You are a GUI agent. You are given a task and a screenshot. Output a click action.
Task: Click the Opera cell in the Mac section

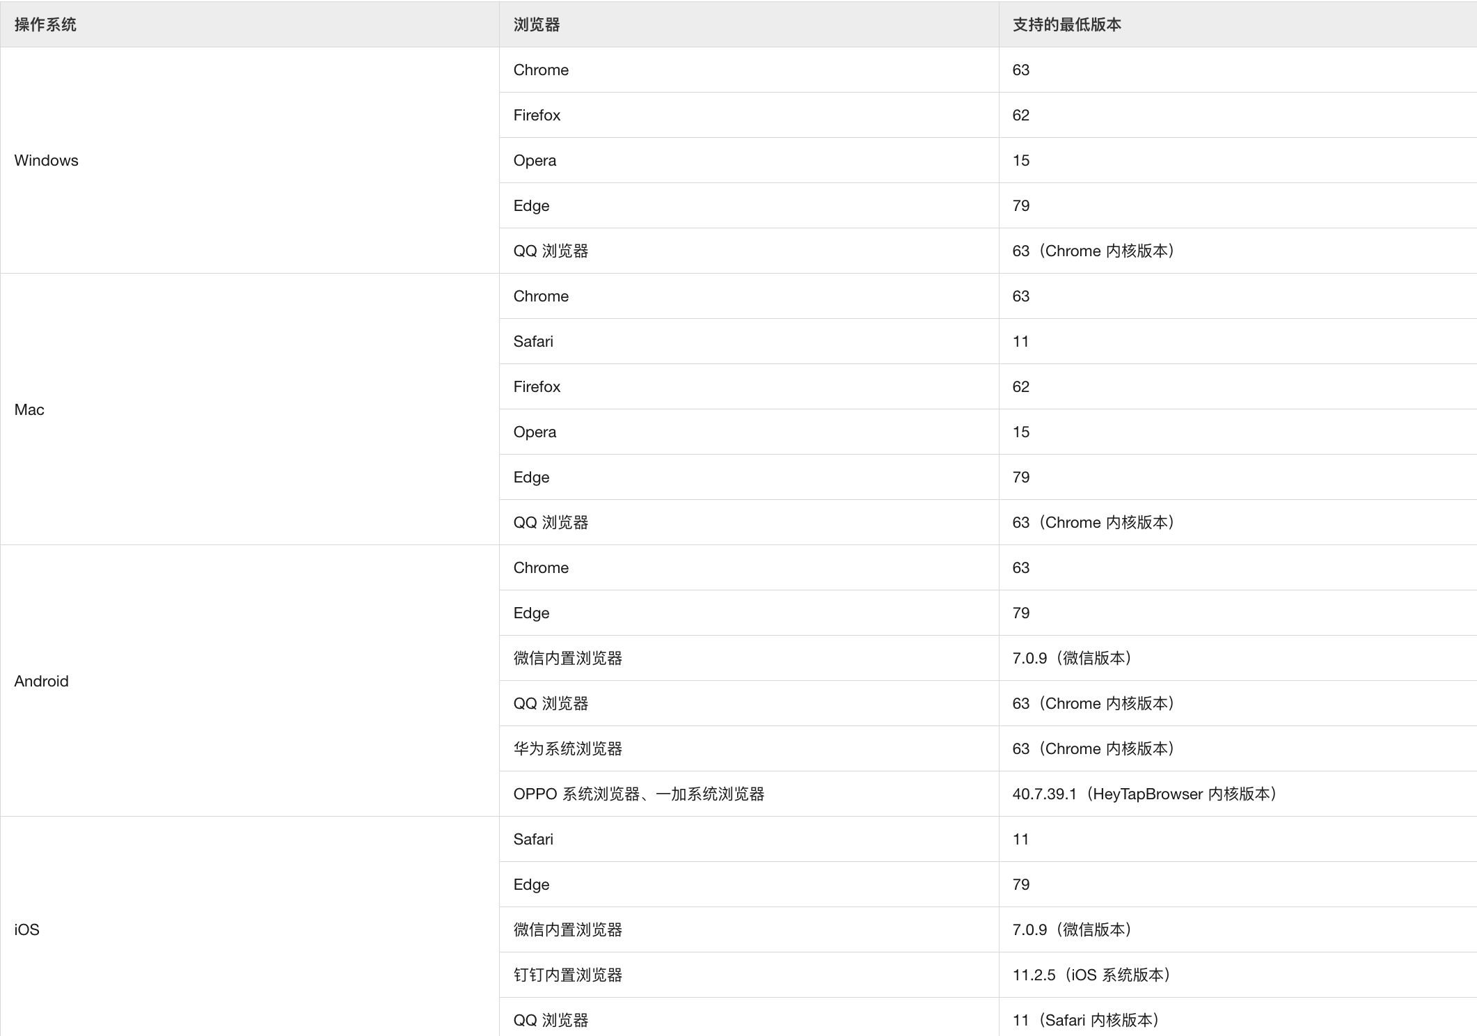click(535, 432)
